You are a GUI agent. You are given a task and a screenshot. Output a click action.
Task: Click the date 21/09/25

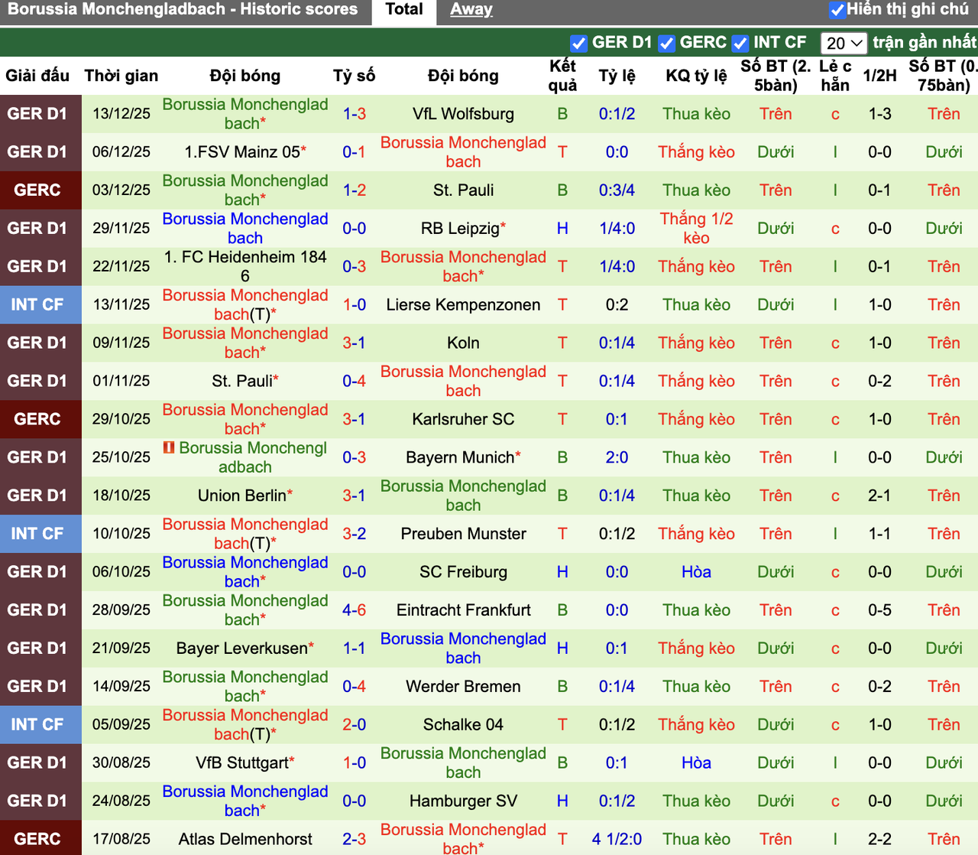tap(121, 649)
